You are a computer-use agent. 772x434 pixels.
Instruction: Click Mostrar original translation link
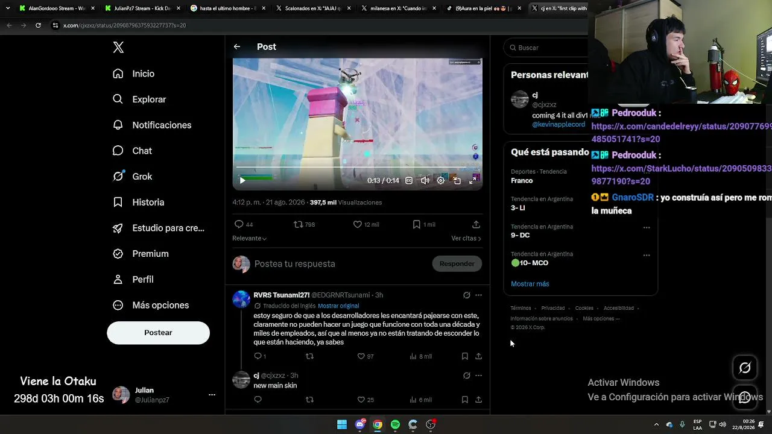[x=338, y=306]
